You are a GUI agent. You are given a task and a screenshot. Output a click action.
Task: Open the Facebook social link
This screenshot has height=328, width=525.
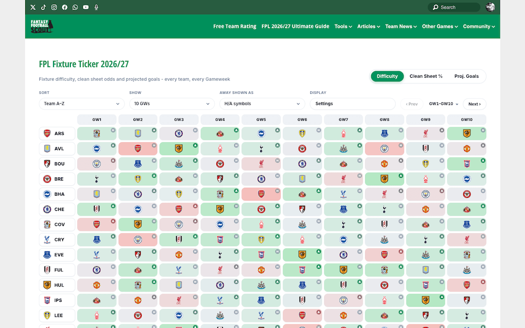coord(65,7)
